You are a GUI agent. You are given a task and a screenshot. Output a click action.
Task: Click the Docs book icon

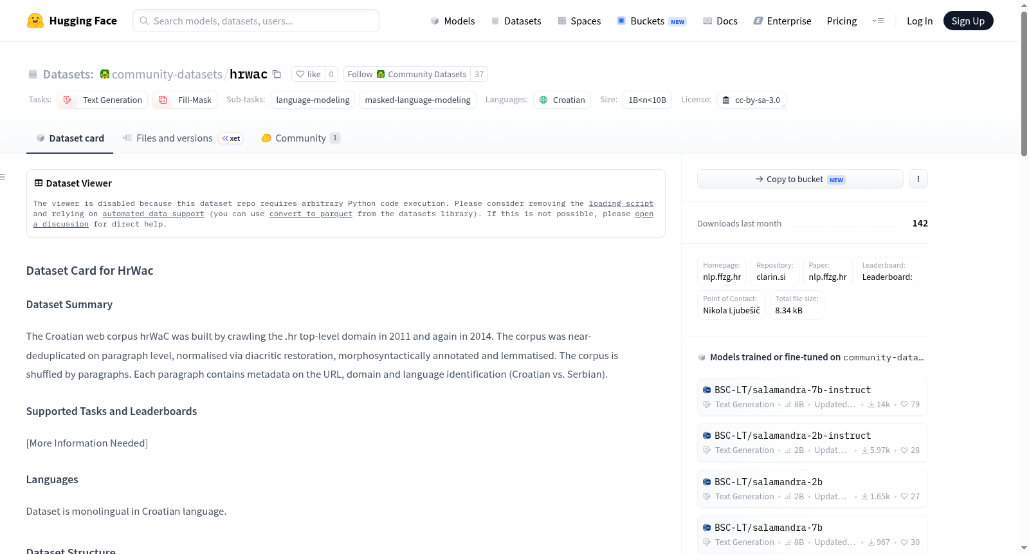point(707,21)
